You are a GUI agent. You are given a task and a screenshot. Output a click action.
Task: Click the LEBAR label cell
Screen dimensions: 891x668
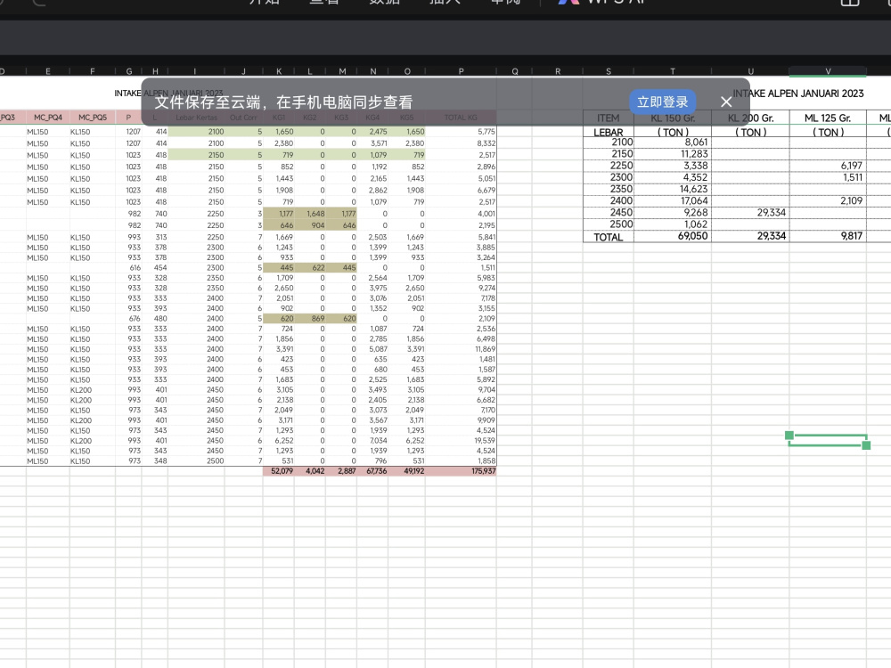click(x=608, y=133)
